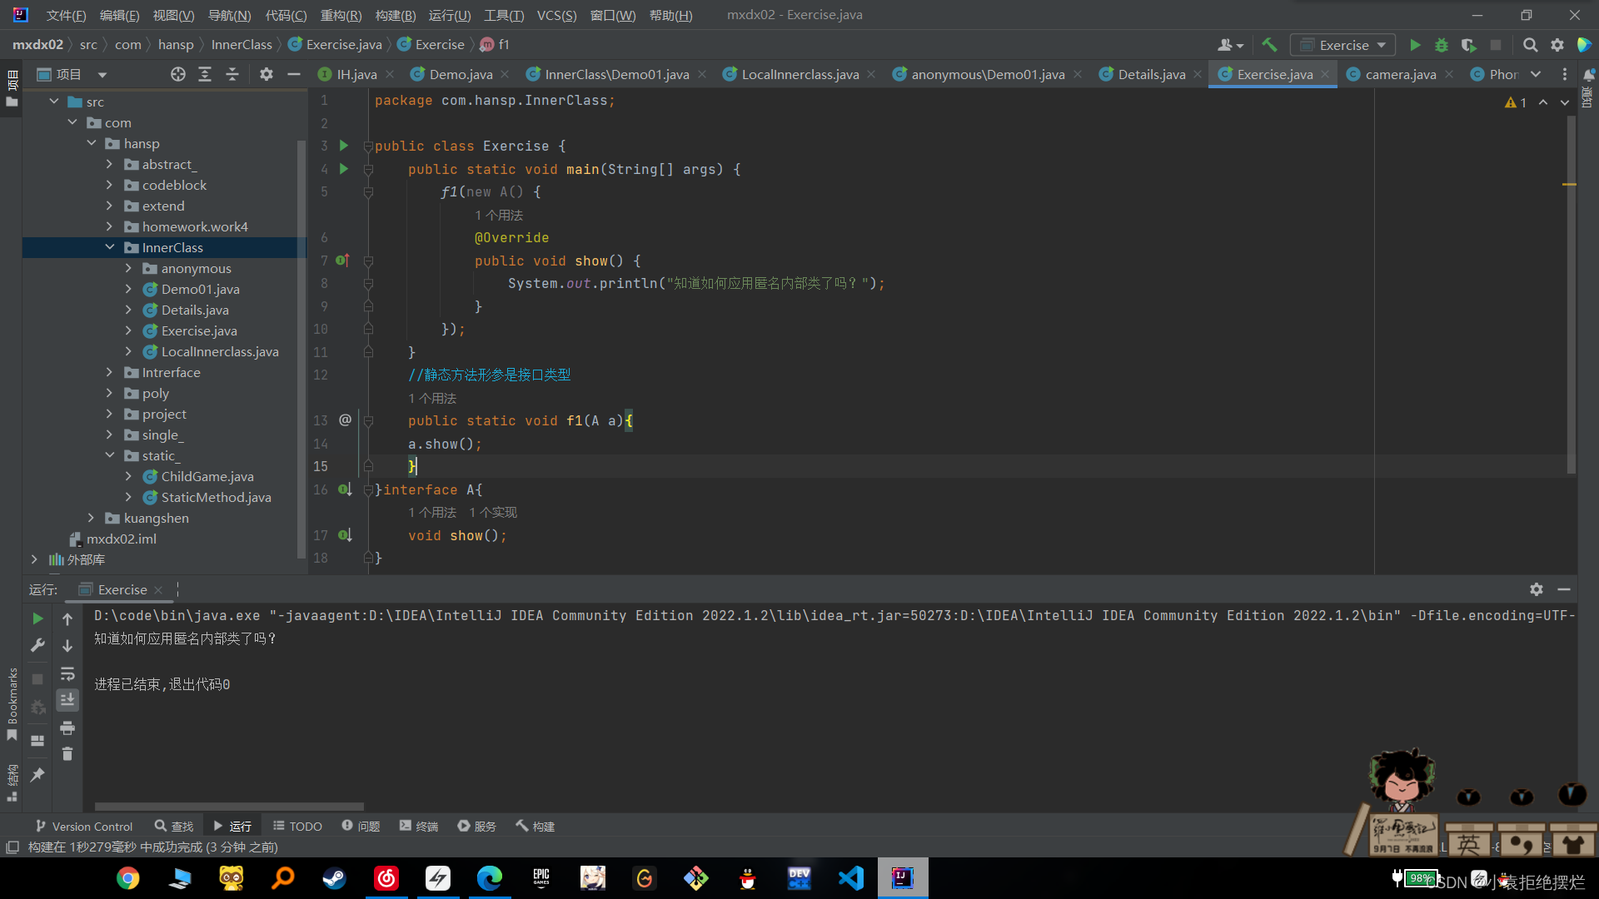Viewport: 1599px width, 899px height.
Task: Collapse the static_ folder
Action: click(110, 455)
